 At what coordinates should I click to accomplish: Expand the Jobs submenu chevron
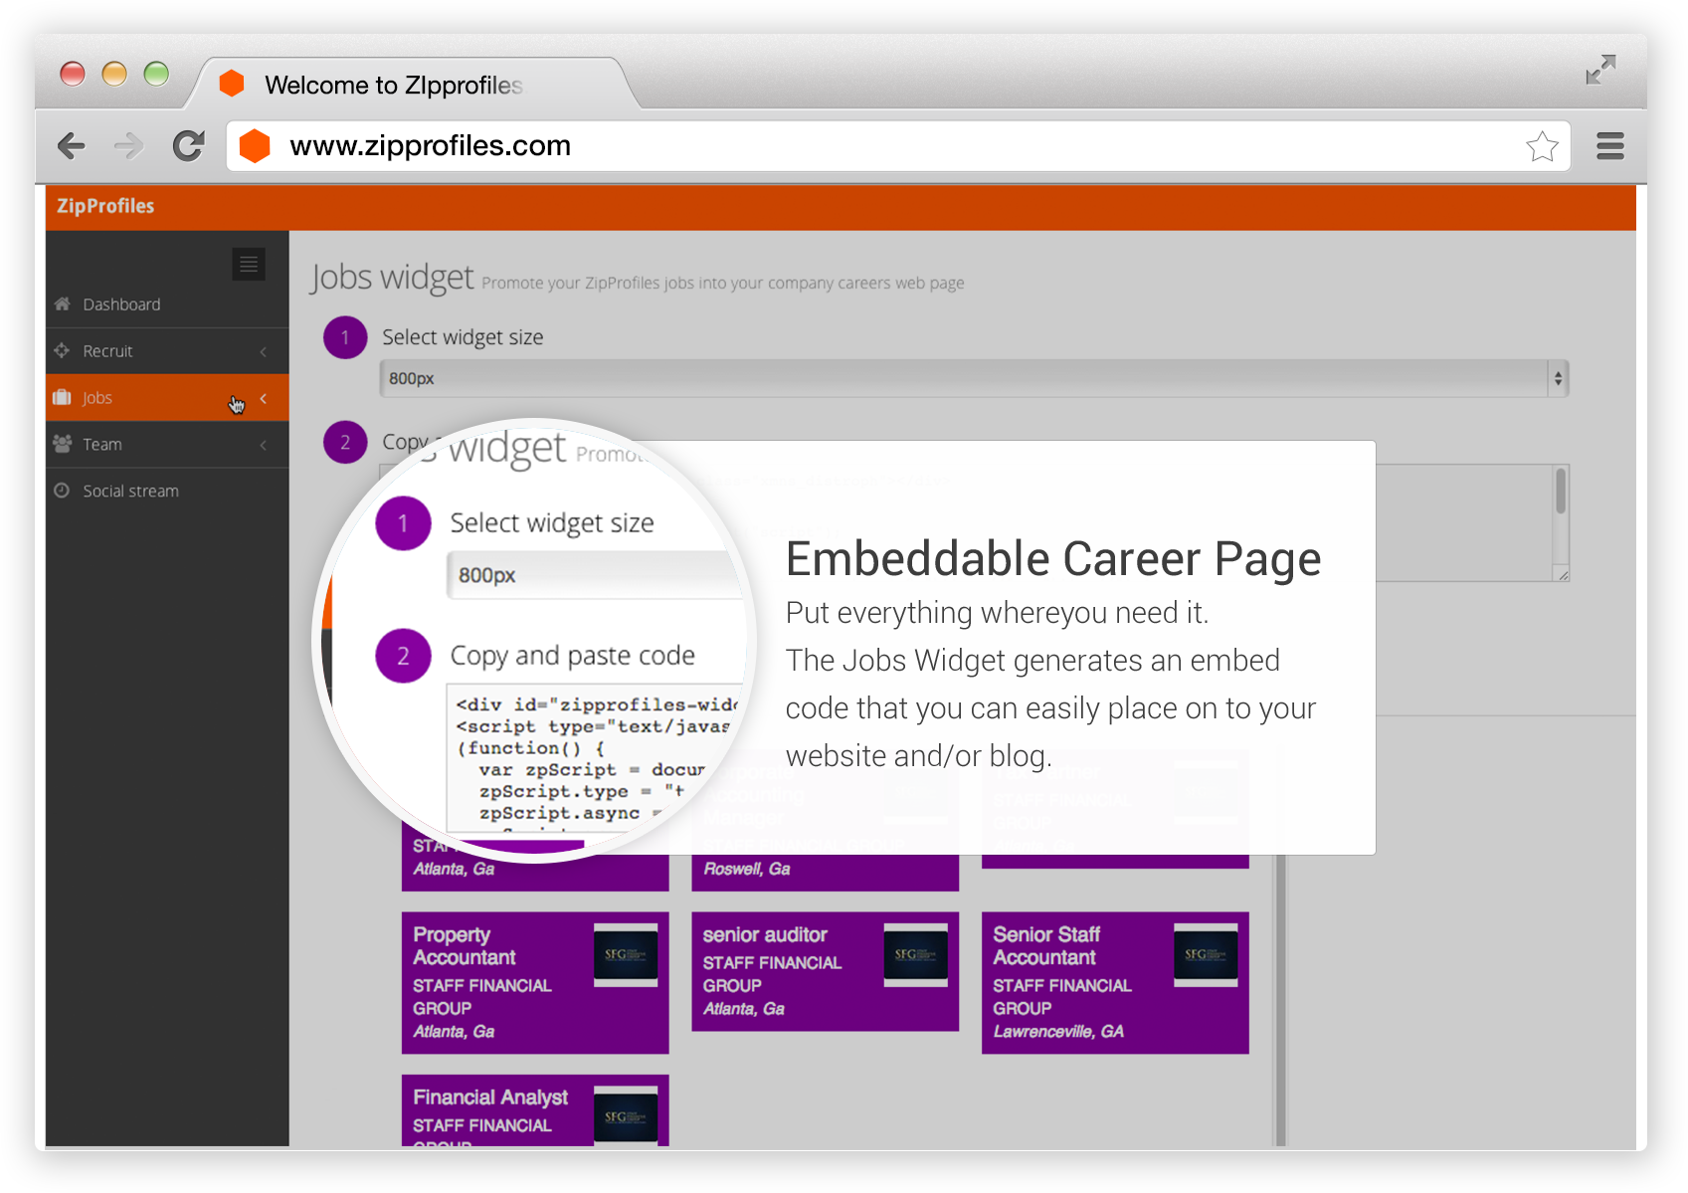point(263,397)
